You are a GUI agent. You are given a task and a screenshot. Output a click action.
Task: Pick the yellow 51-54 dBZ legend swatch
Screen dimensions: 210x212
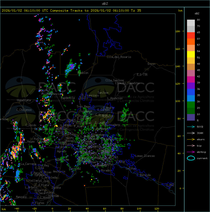[x=191, y=54]
